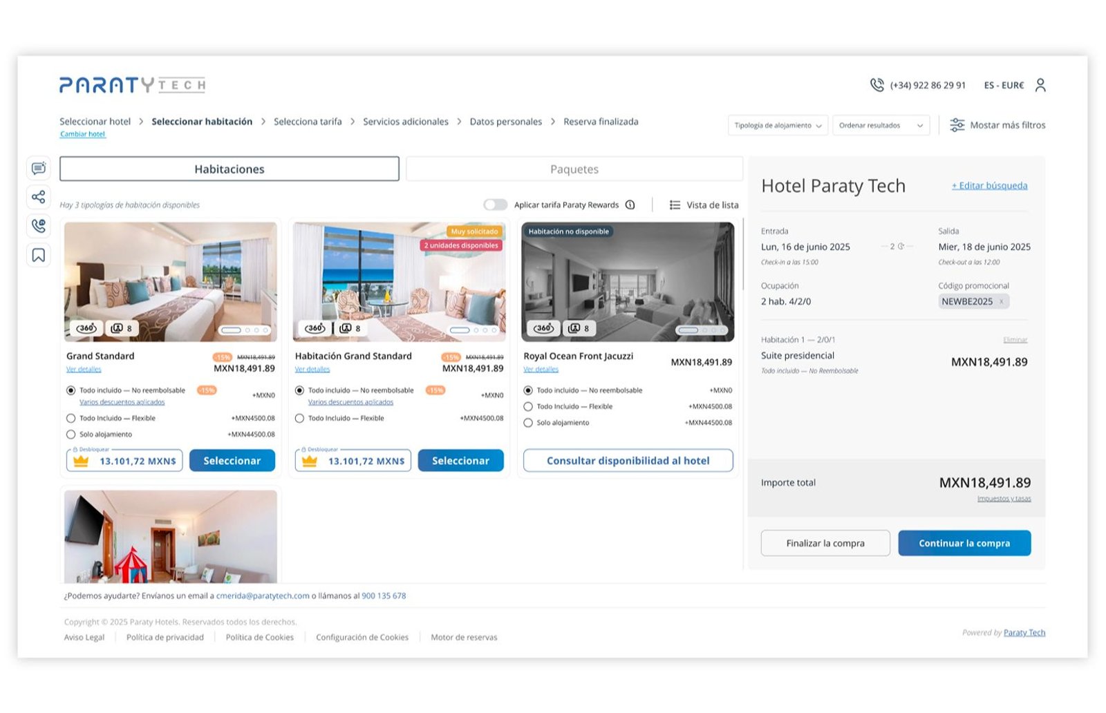Open the chat message sidebar icon
Image resolution: width=1106 pixels, height=713 pixels.
point(39,168)
